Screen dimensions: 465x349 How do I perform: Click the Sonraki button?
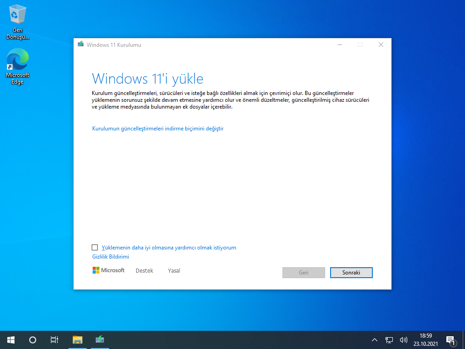point(351,273)
